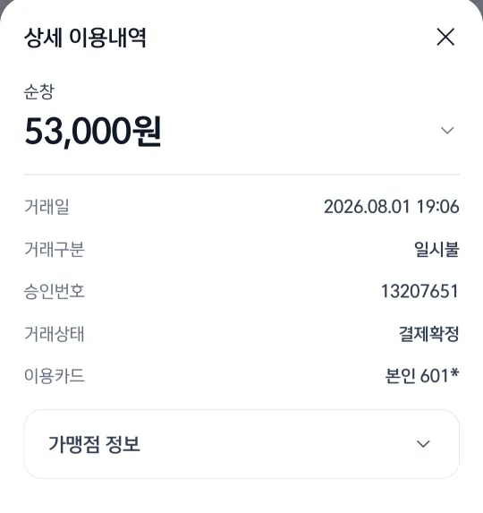The height and width of the screenshot is (513, 483).
Task: Click the 거래일 label
Action: [x=47, y=207]
